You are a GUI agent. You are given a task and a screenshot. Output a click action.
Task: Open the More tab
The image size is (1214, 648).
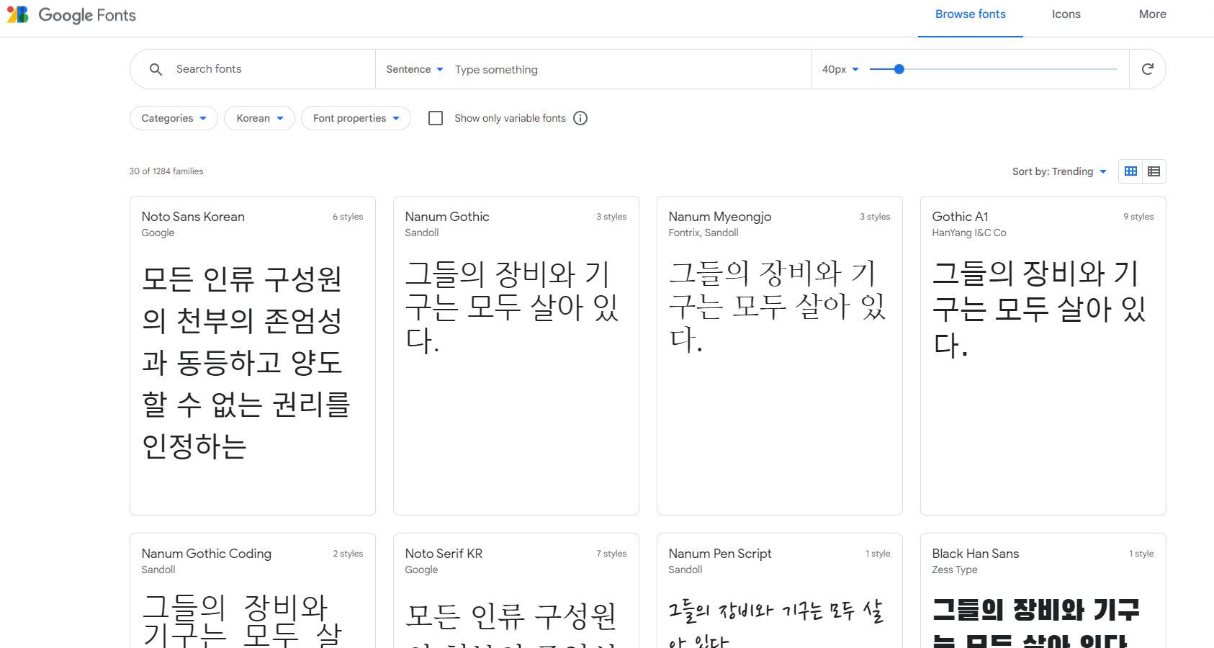click(1153, 14)
